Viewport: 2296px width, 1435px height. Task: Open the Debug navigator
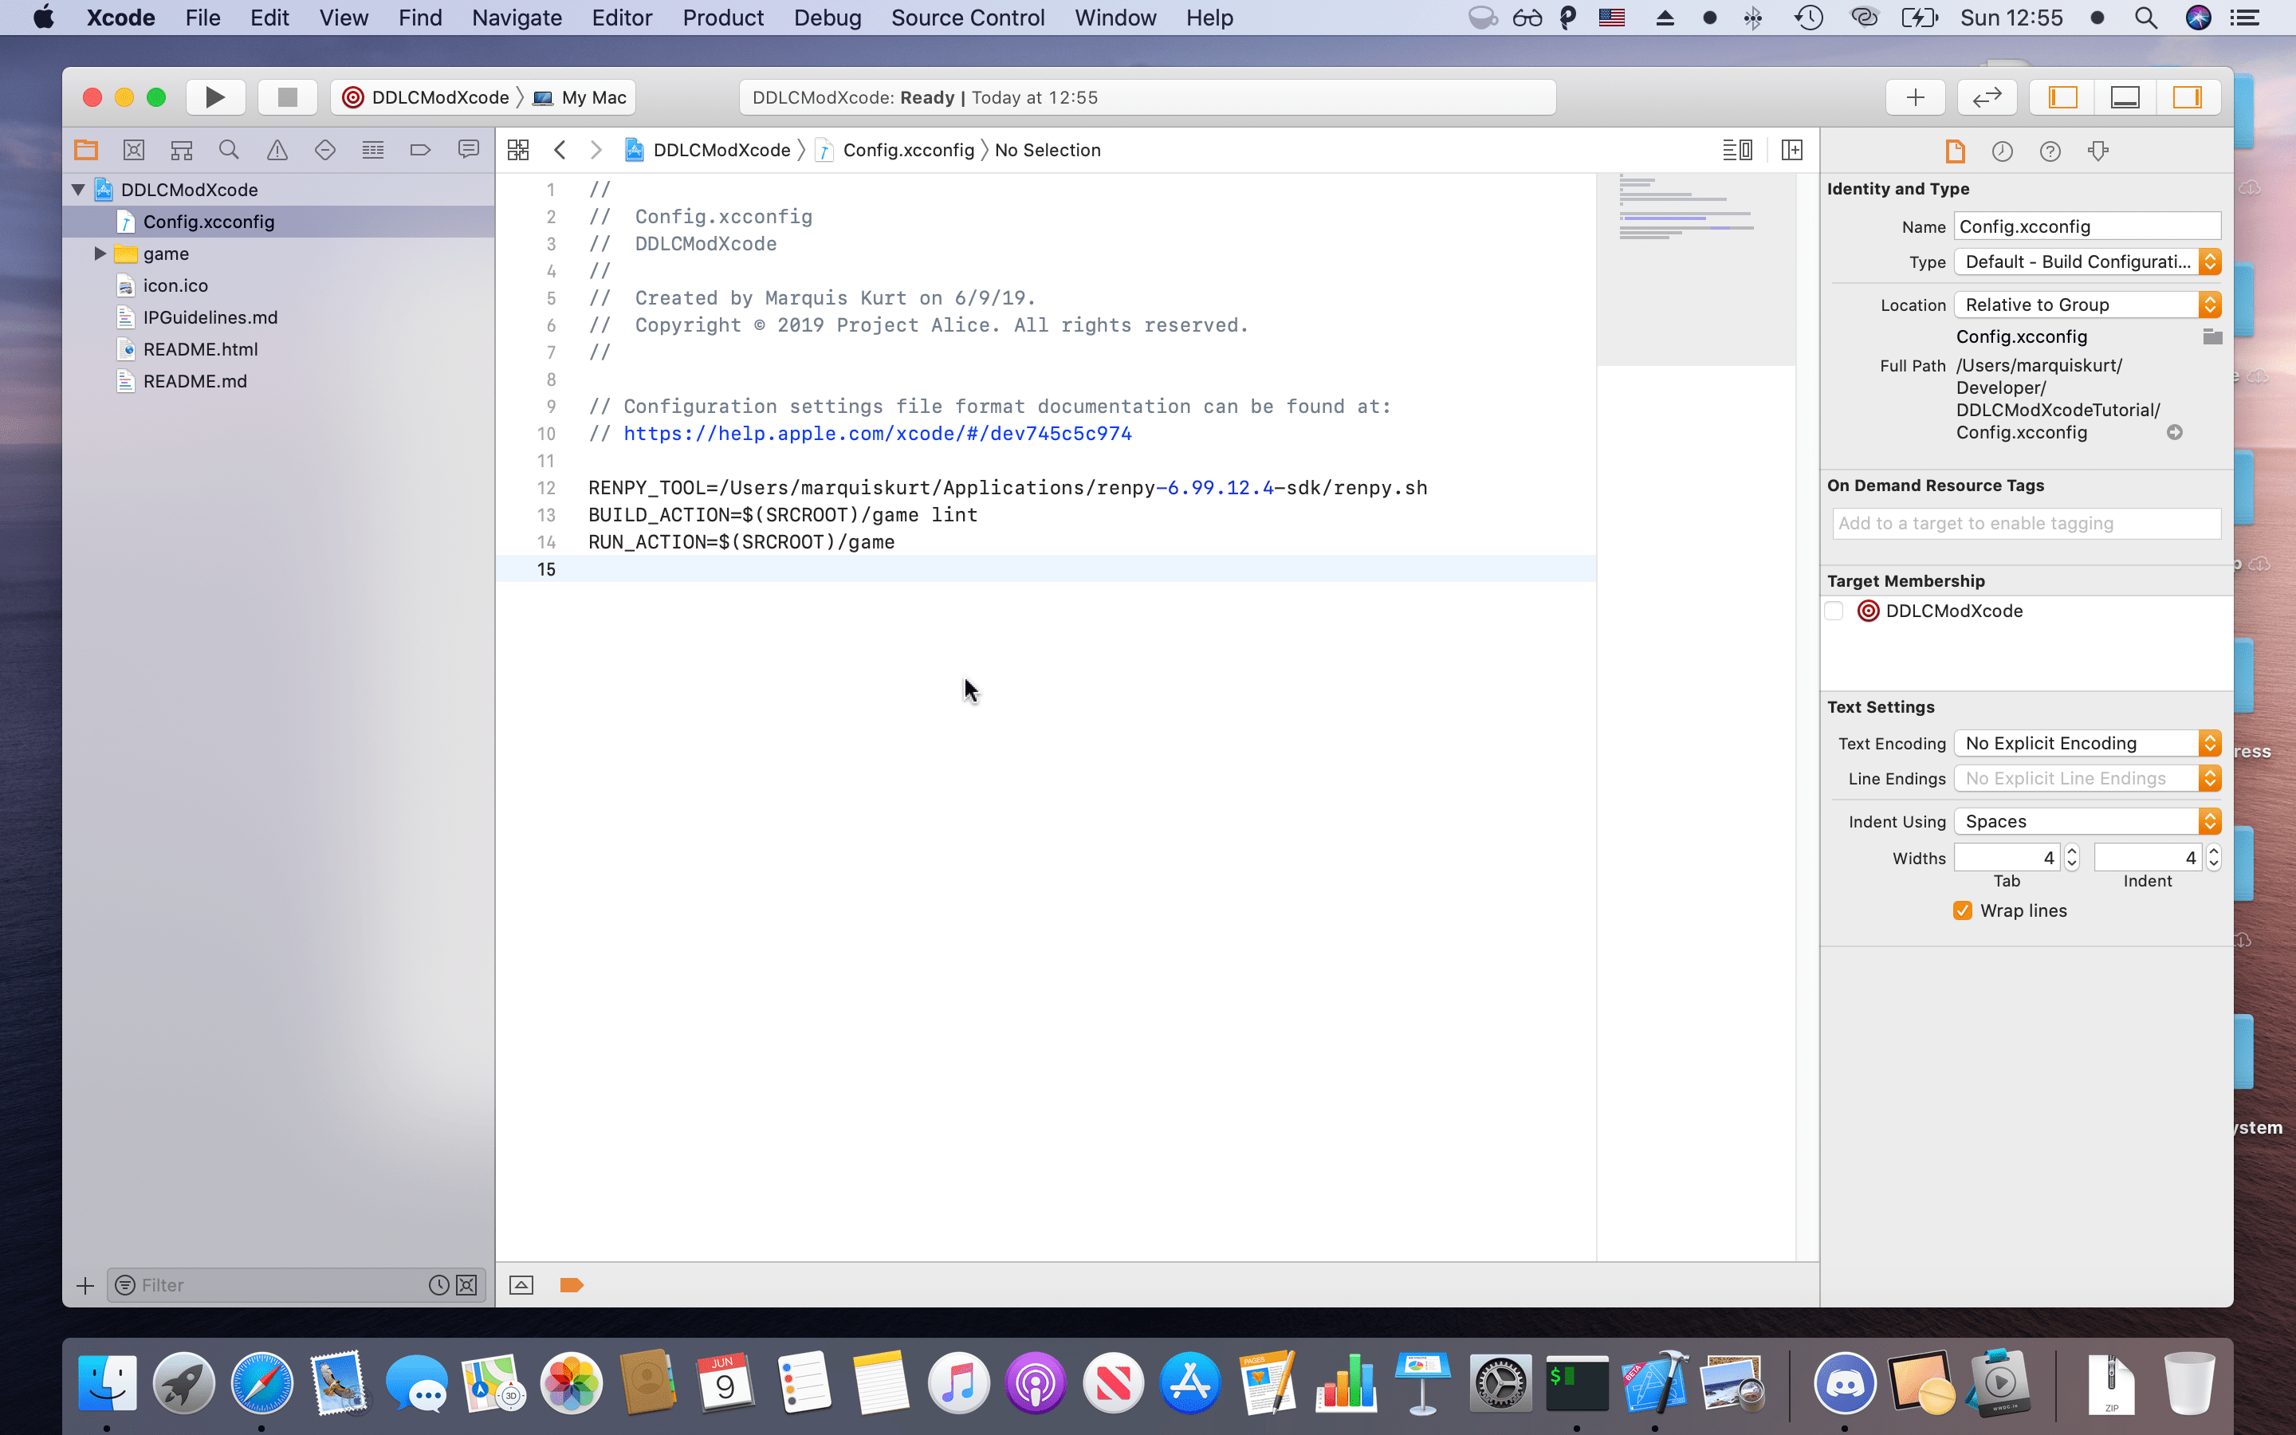[x=373, y=150]
